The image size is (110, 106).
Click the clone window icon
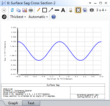click(85, 10)
